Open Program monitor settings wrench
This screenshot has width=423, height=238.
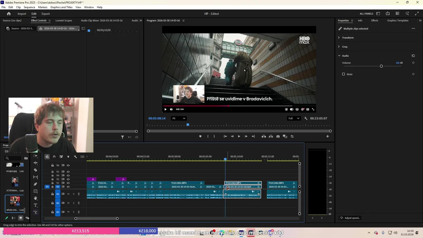[306, 118]
